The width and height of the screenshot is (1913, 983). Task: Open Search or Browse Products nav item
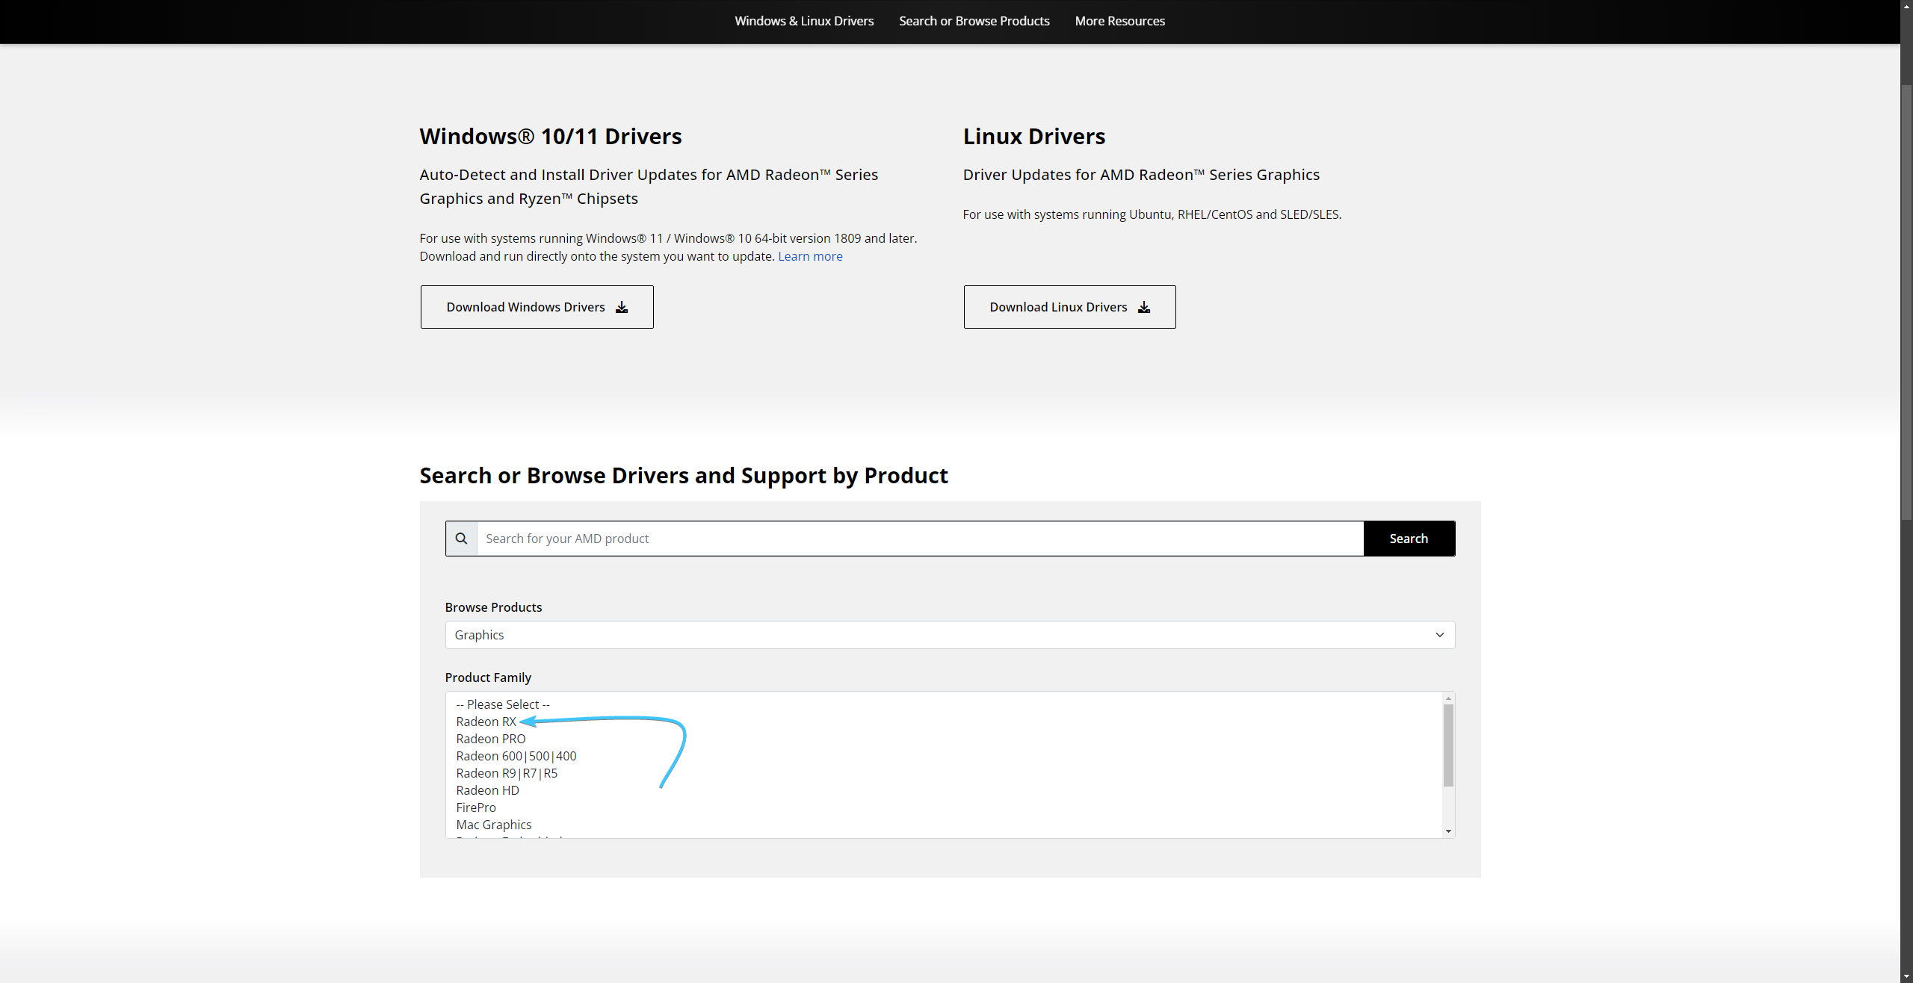[x=974, y=21]
